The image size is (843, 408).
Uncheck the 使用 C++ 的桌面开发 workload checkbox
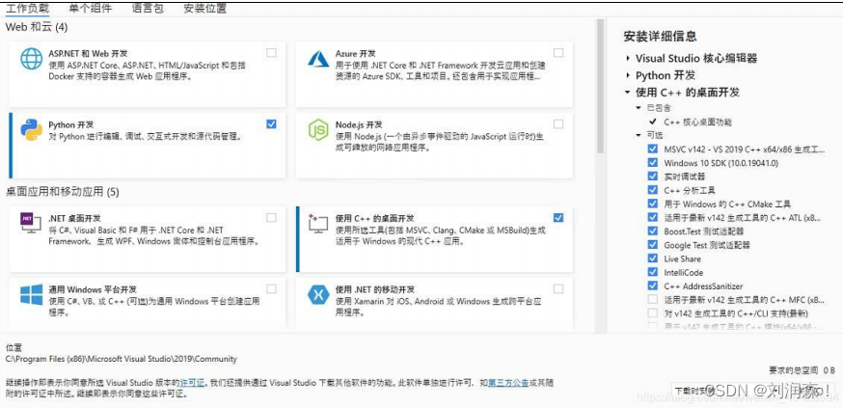pyautogui.click(x=558, y=218)
